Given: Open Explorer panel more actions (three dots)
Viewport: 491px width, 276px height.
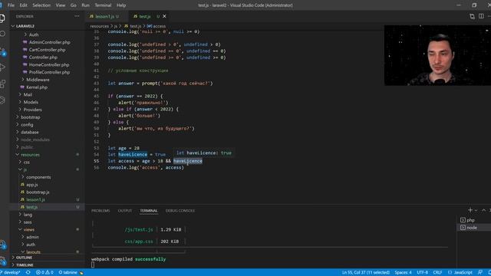Looking at the screenshot, I should (x=77, y=16).
